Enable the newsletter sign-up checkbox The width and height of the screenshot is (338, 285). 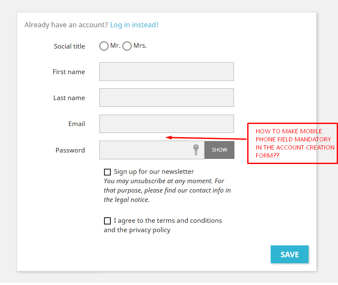(x=107, y=172)
